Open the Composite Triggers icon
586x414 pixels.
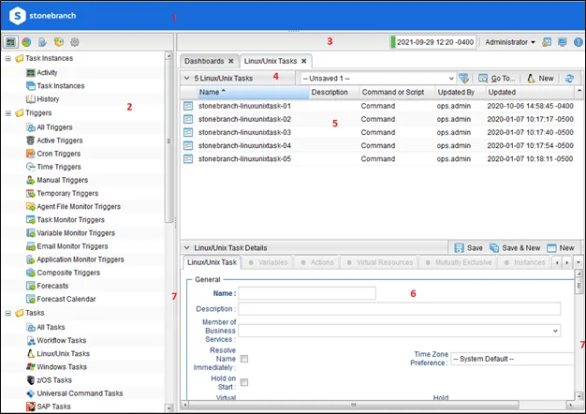pos(31,273)
